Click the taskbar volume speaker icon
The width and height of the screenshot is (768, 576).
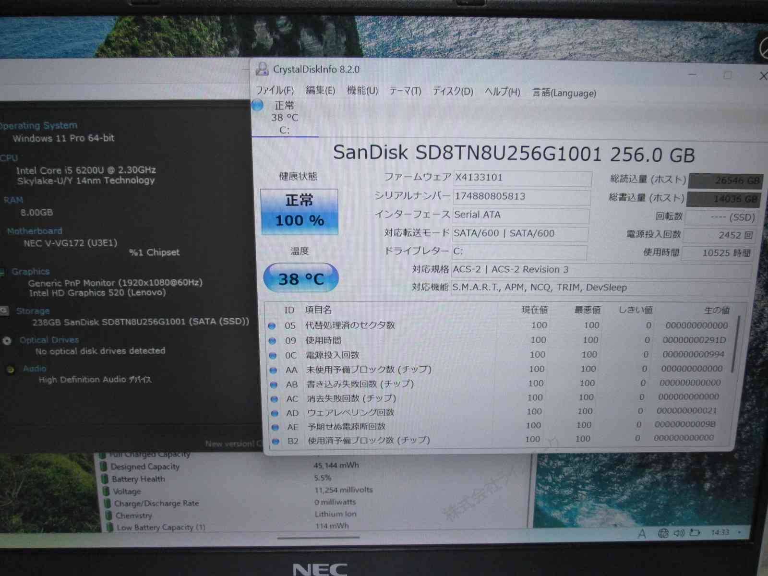tap(679, 533)
